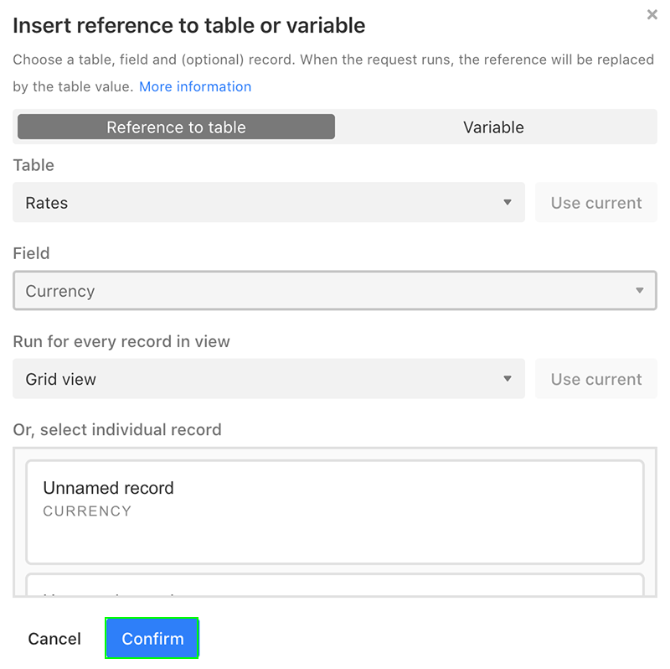Click Use current beside the Table dropdown
Image resolution: width=670 pixels, height=669 pixels.
point(595,202)
